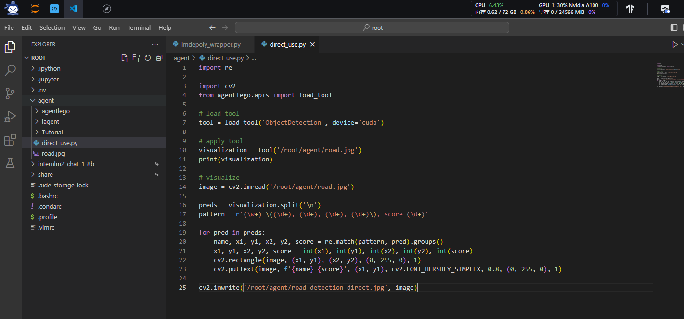Expand the .nv folder
The width and height of the screenshot is (684, 319).
point(33,90)
